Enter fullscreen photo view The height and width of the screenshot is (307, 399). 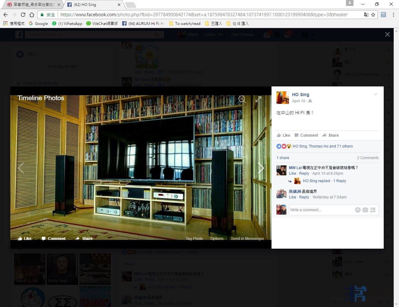click(258, 99)
